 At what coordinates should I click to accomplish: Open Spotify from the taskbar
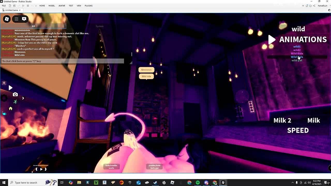pyautogui.click(x=198, y=183)
